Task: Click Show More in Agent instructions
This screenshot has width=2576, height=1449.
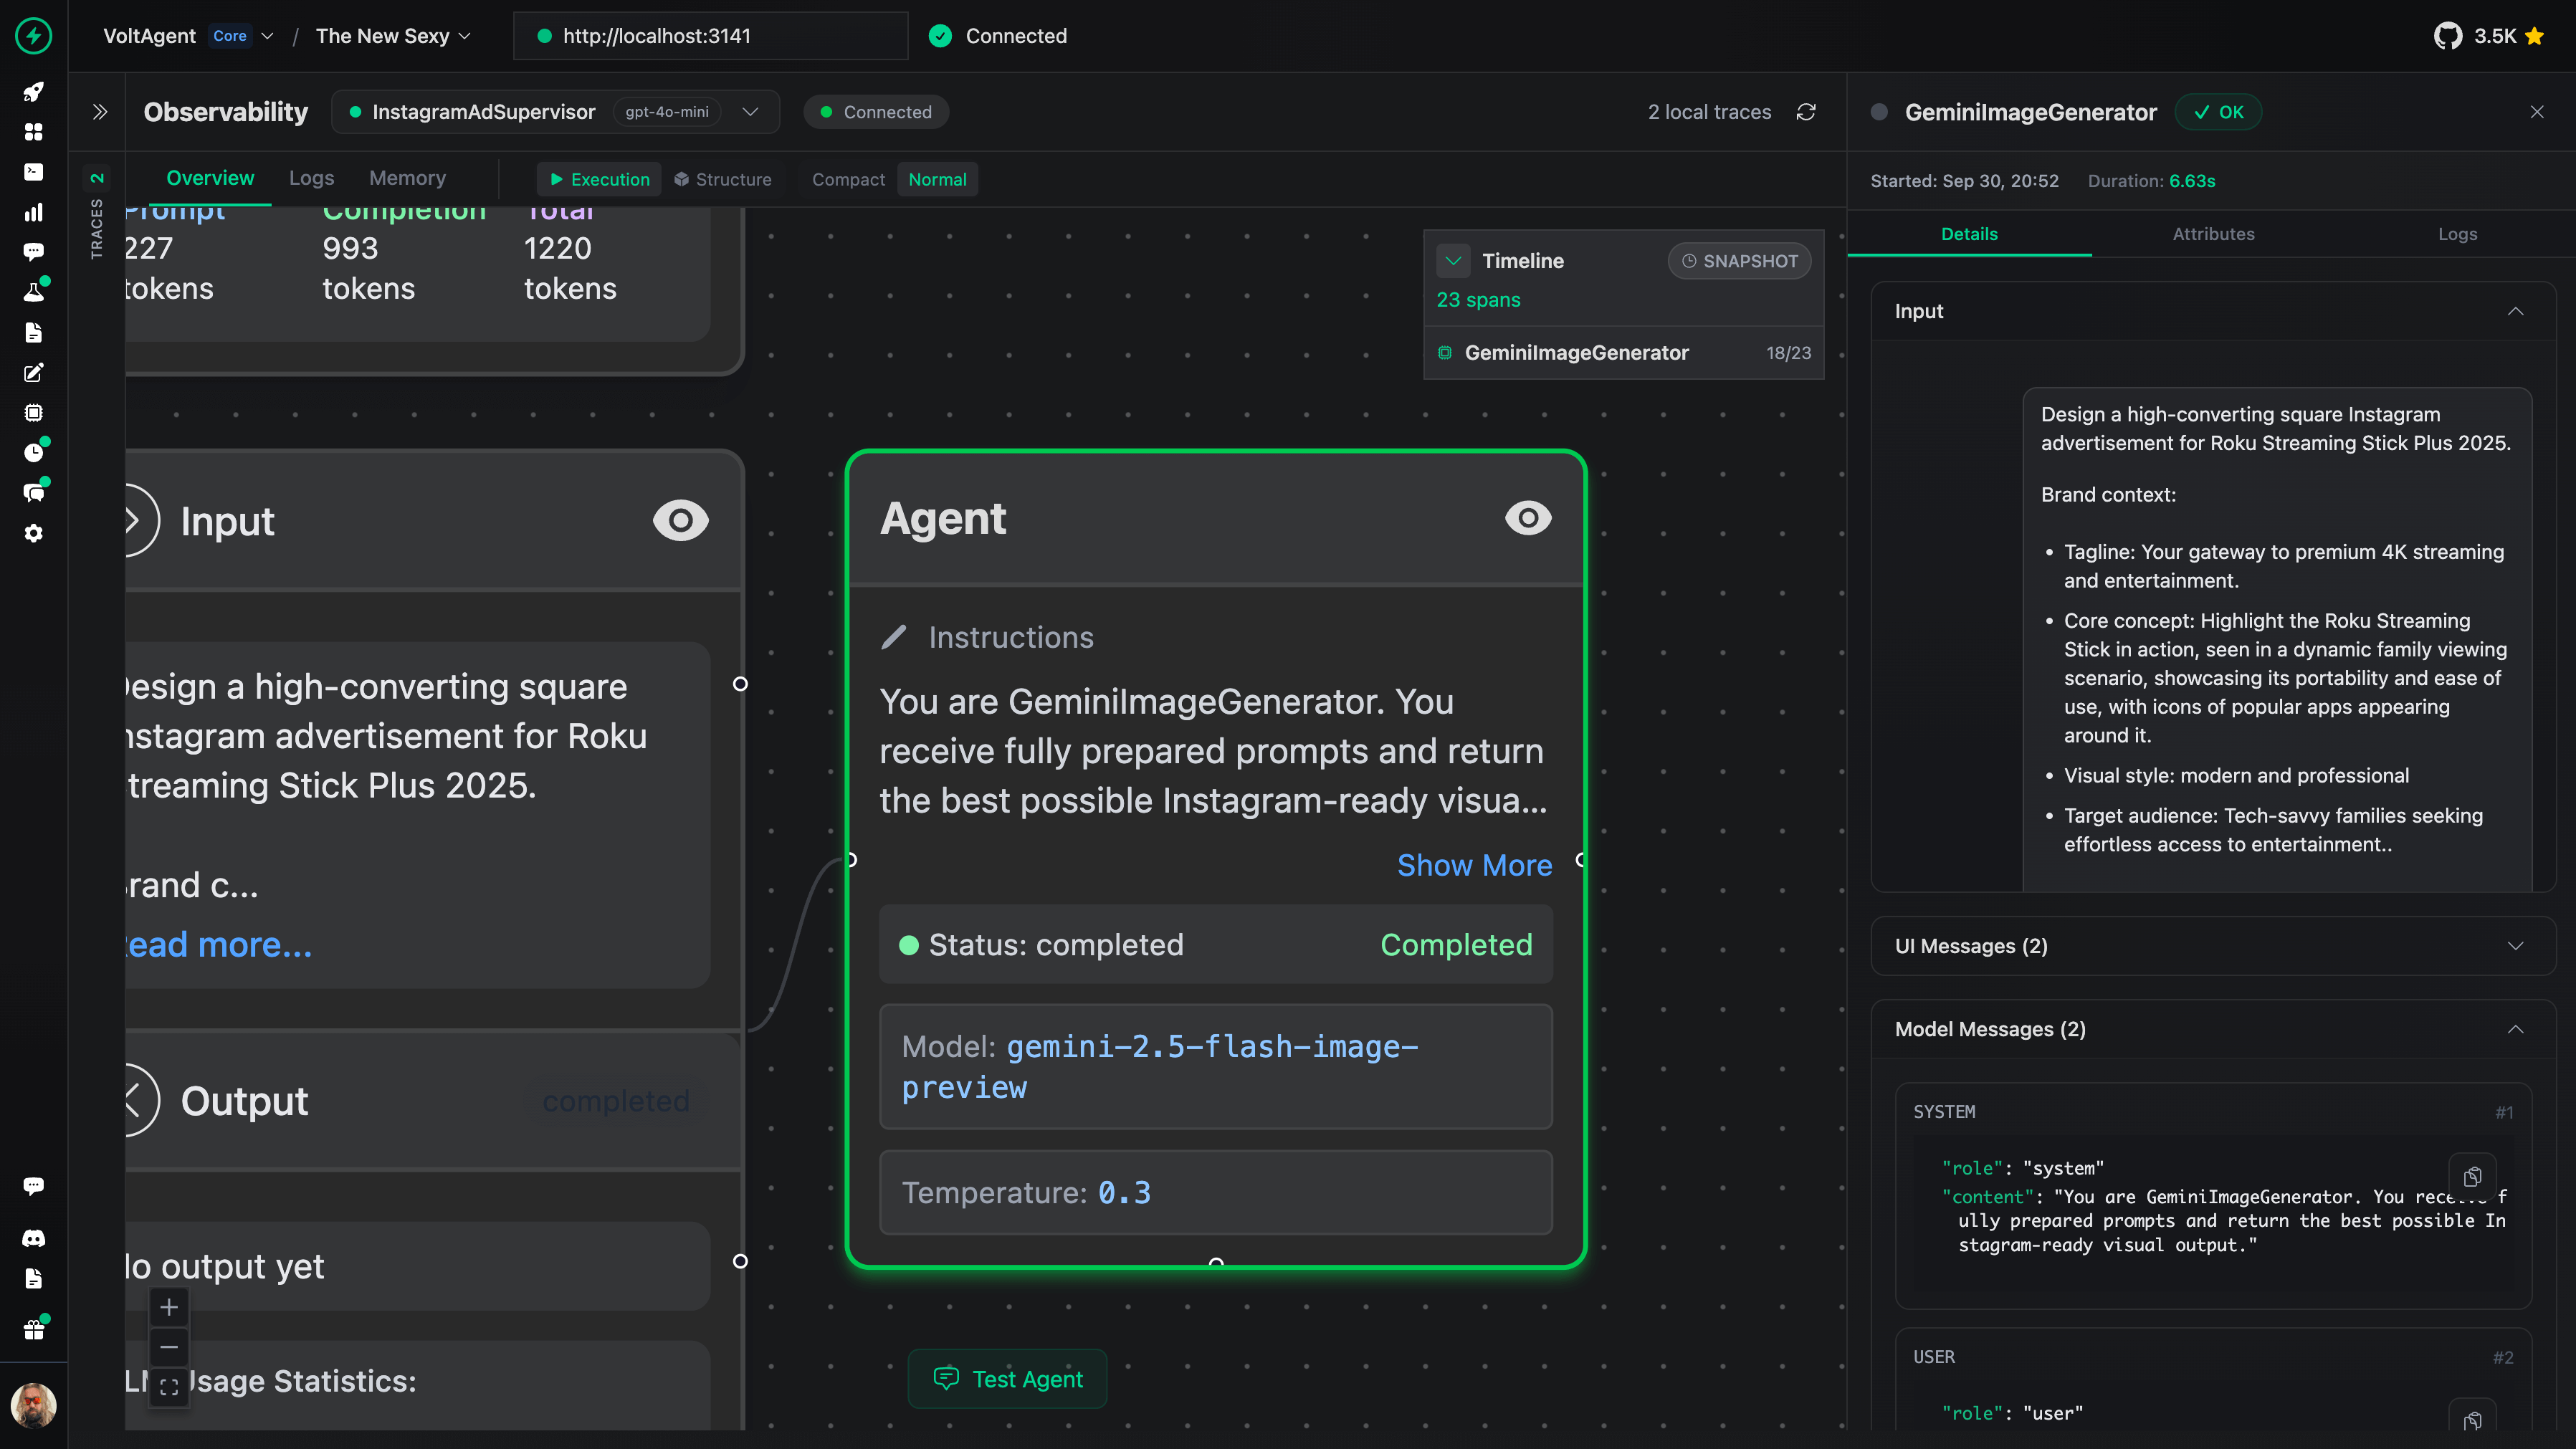Action: [1474, 865]
